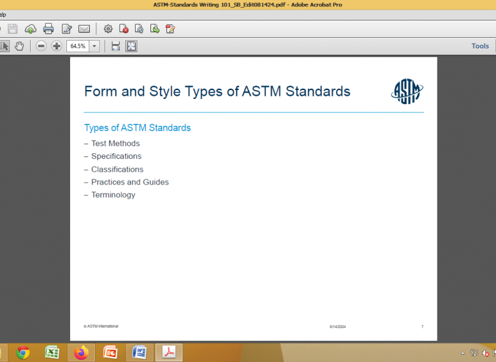Click the Save disk icon

click(13, 29)
